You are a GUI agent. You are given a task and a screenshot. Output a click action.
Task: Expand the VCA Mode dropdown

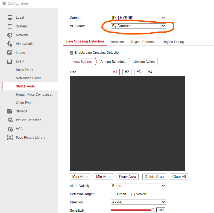[138, 26]
